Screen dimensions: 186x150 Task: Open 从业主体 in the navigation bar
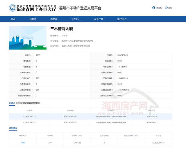click(x=99, y=19)
